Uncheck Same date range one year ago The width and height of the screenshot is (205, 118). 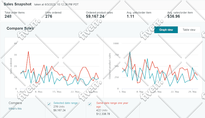click(x=90, y=104)
